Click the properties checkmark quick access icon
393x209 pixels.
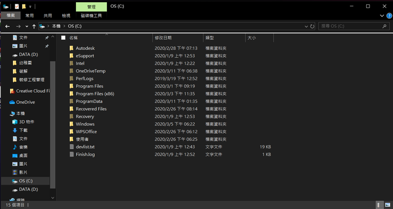click(17, 7)
